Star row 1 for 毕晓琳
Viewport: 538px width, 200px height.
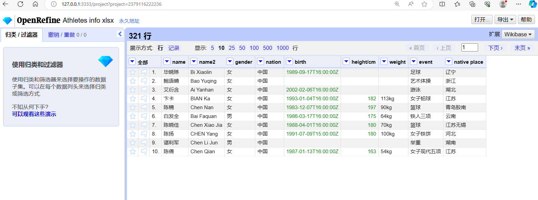(x=133, y=72)
